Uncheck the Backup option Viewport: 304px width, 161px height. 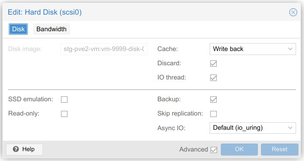(214, 100)
